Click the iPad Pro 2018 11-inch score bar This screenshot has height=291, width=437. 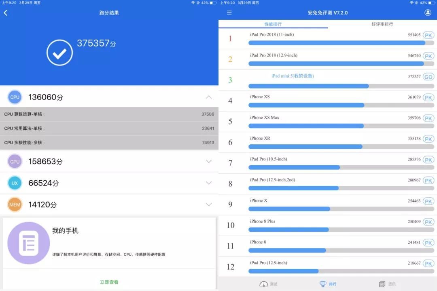click(337, 43)
